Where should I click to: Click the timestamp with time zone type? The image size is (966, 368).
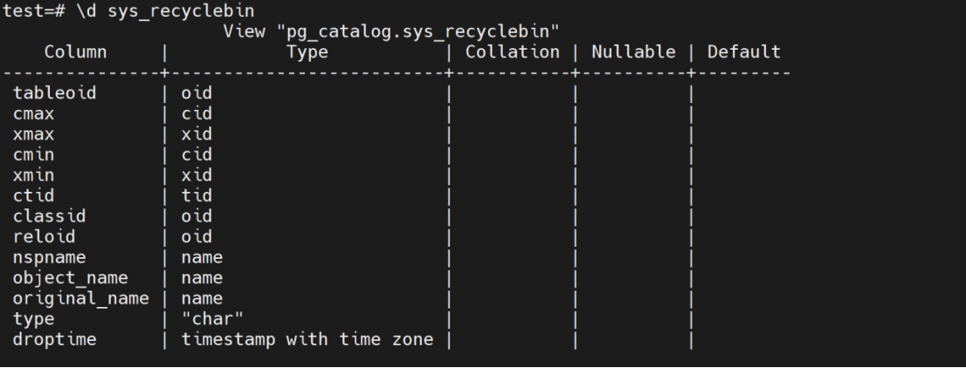point(307,339)
